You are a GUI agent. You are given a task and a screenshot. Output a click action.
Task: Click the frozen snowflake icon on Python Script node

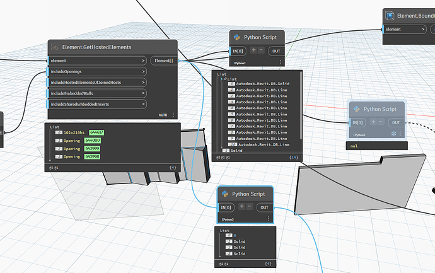pyautogui.click(x=393, y=134)
